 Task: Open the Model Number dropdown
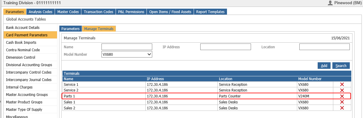(x=127, y=54)
